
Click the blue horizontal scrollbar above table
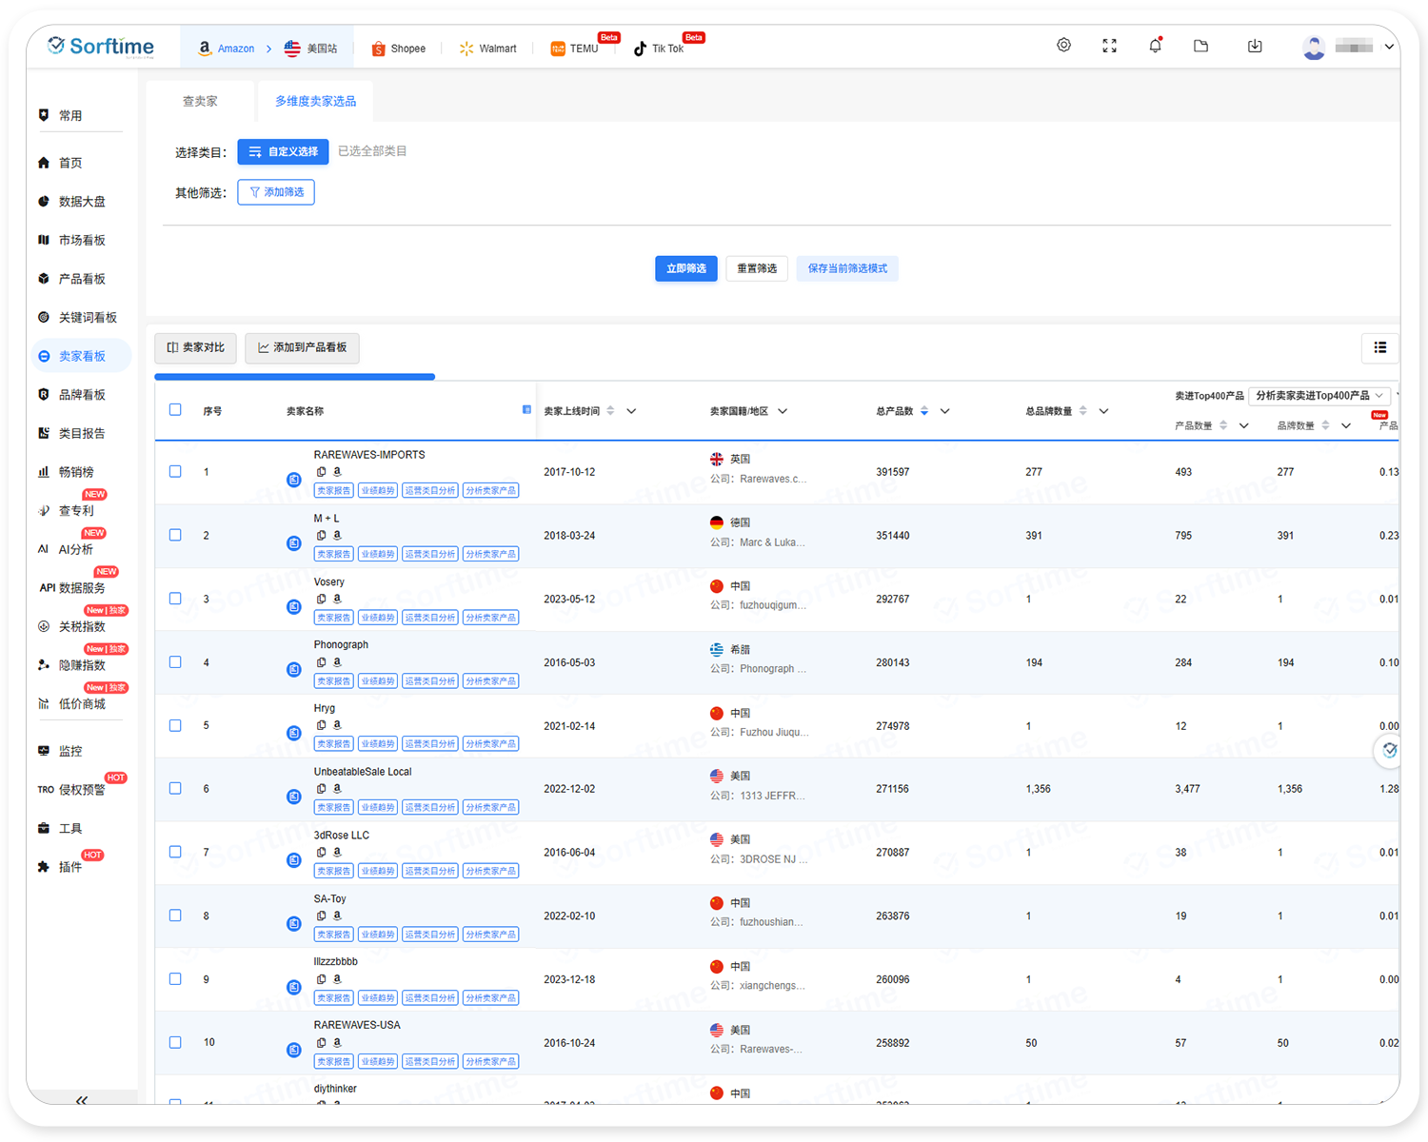click(295, 378)
